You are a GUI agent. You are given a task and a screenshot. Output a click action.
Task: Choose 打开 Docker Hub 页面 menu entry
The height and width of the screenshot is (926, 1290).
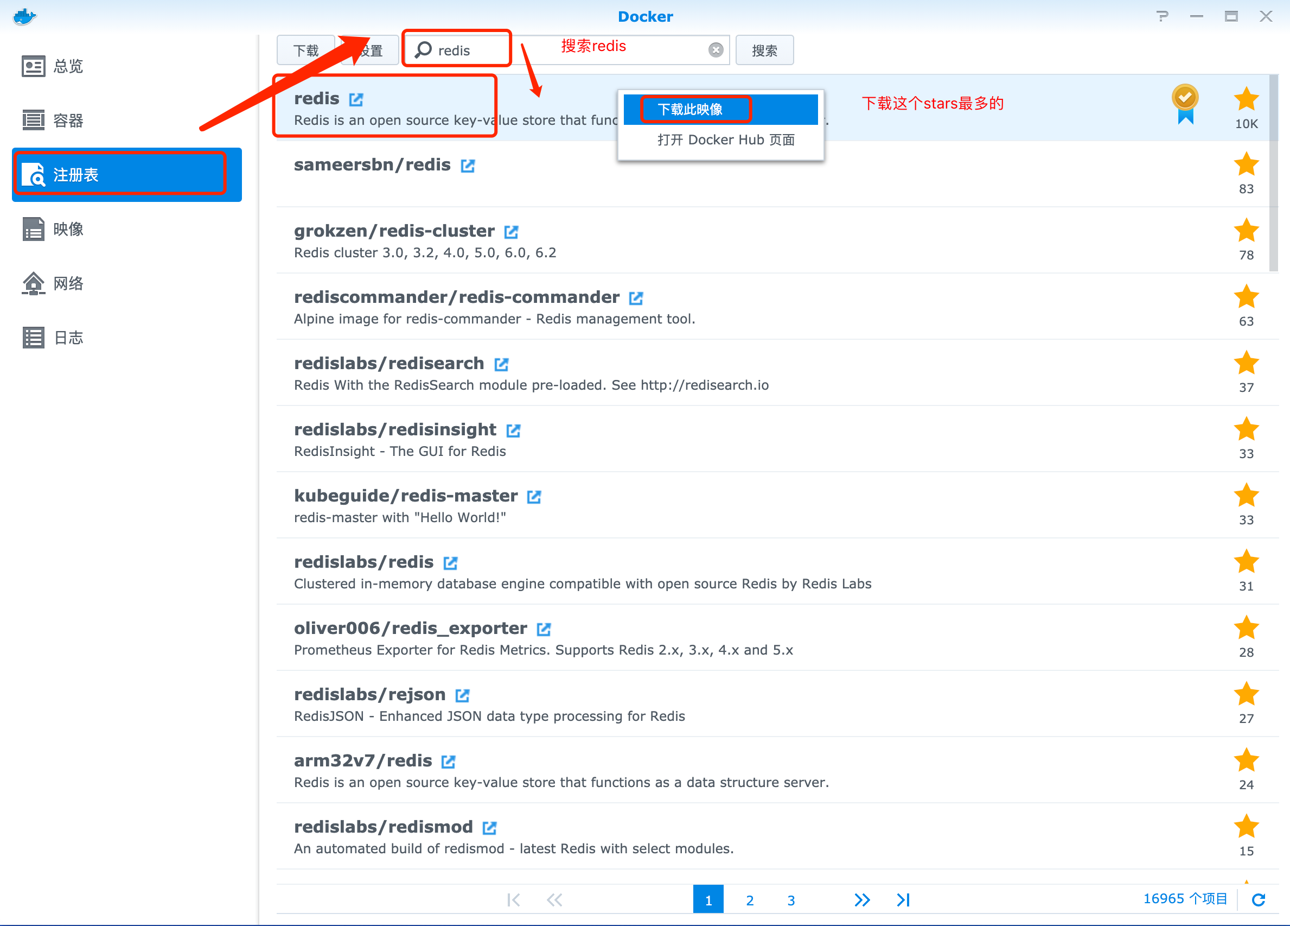[726, 140]
